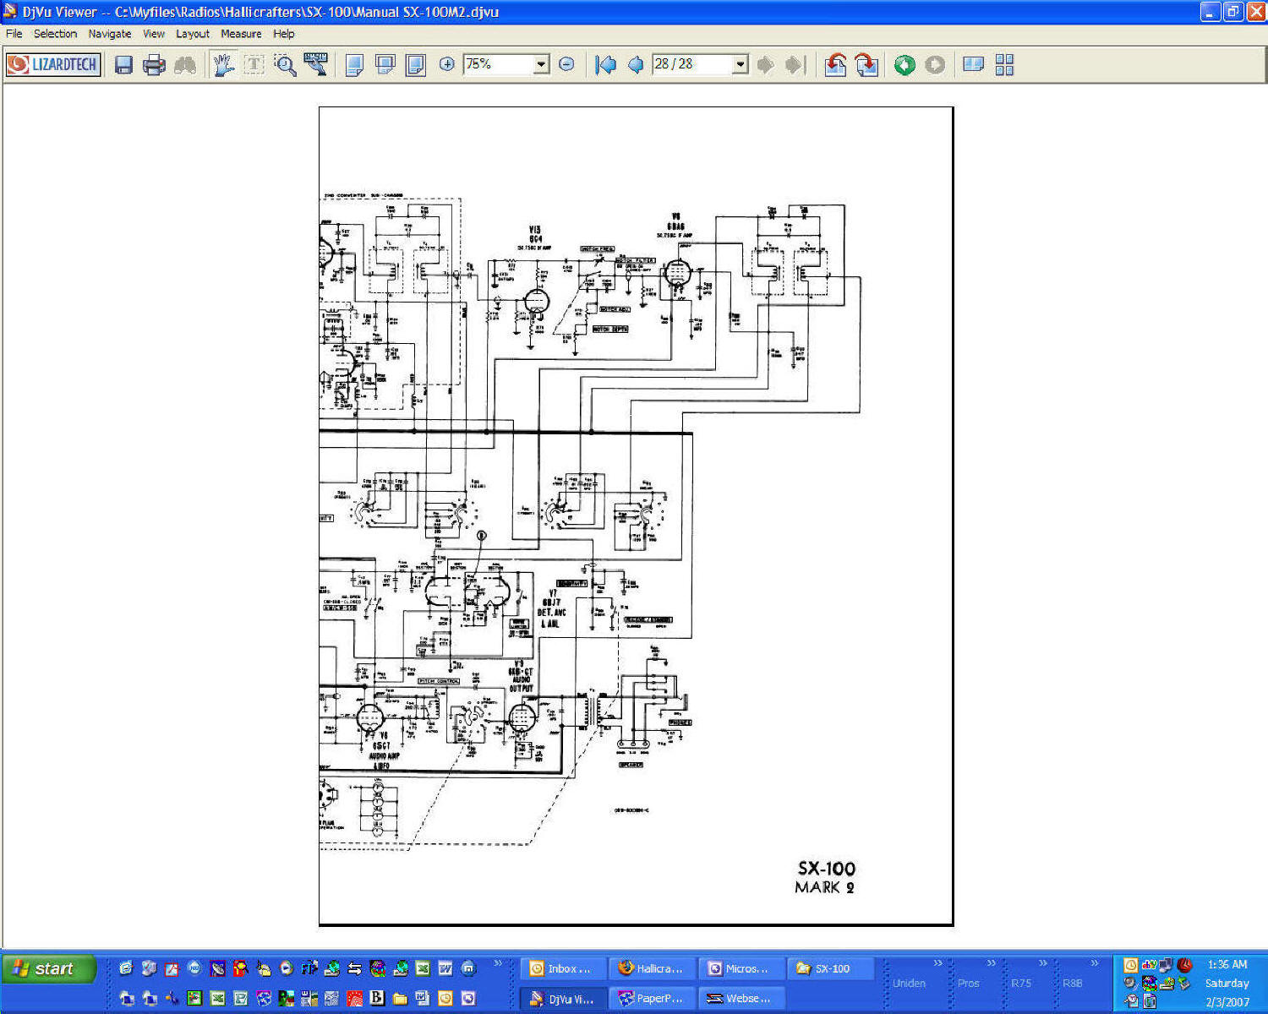Show the thumbnails grid view

pos(1004,65)
